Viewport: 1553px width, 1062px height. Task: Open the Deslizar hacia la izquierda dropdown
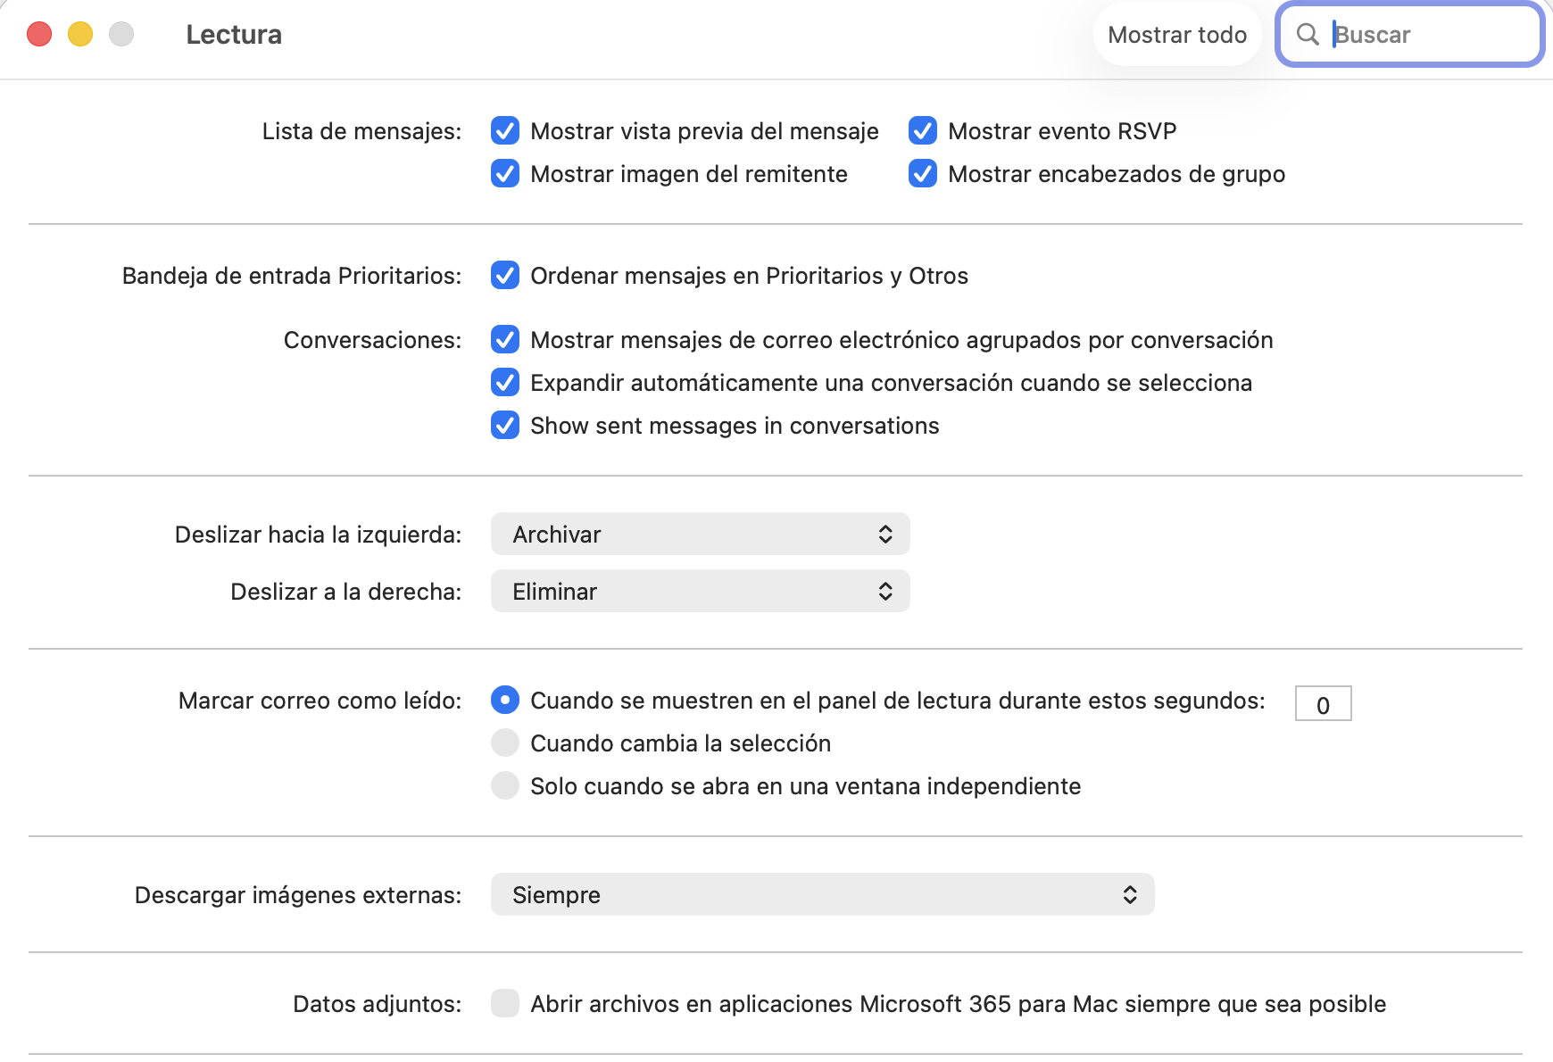tap(701, 534)
